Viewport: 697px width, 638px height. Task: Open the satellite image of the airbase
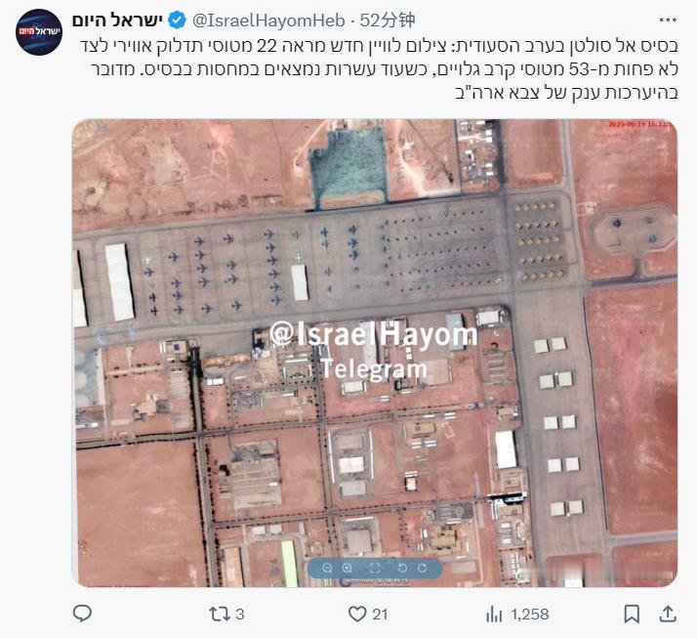(x=375, y=353)
